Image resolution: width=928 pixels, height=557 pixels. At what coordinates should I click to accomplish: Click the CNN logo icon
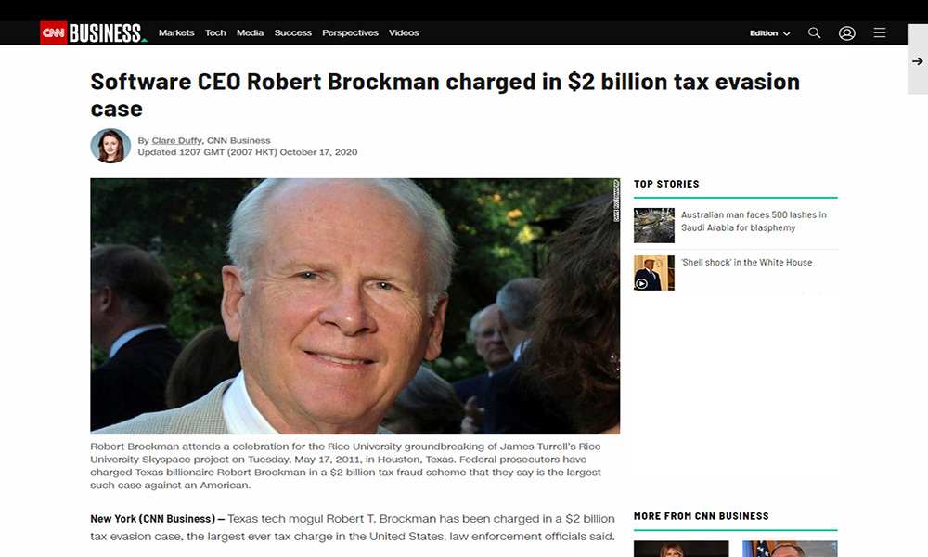tap(53, 33)
